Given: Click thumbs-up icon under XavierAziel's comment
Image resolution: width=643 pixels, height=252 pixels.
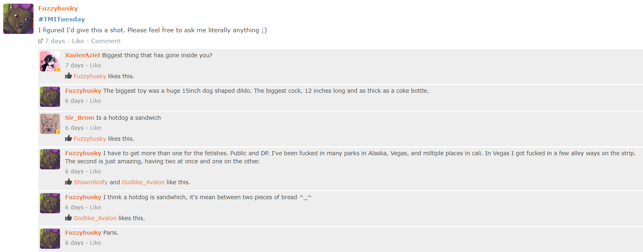Looking at the screenshot, I should pos(69,76).
